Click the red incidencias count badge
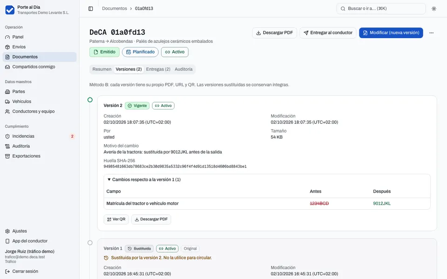 click(72, 136)
